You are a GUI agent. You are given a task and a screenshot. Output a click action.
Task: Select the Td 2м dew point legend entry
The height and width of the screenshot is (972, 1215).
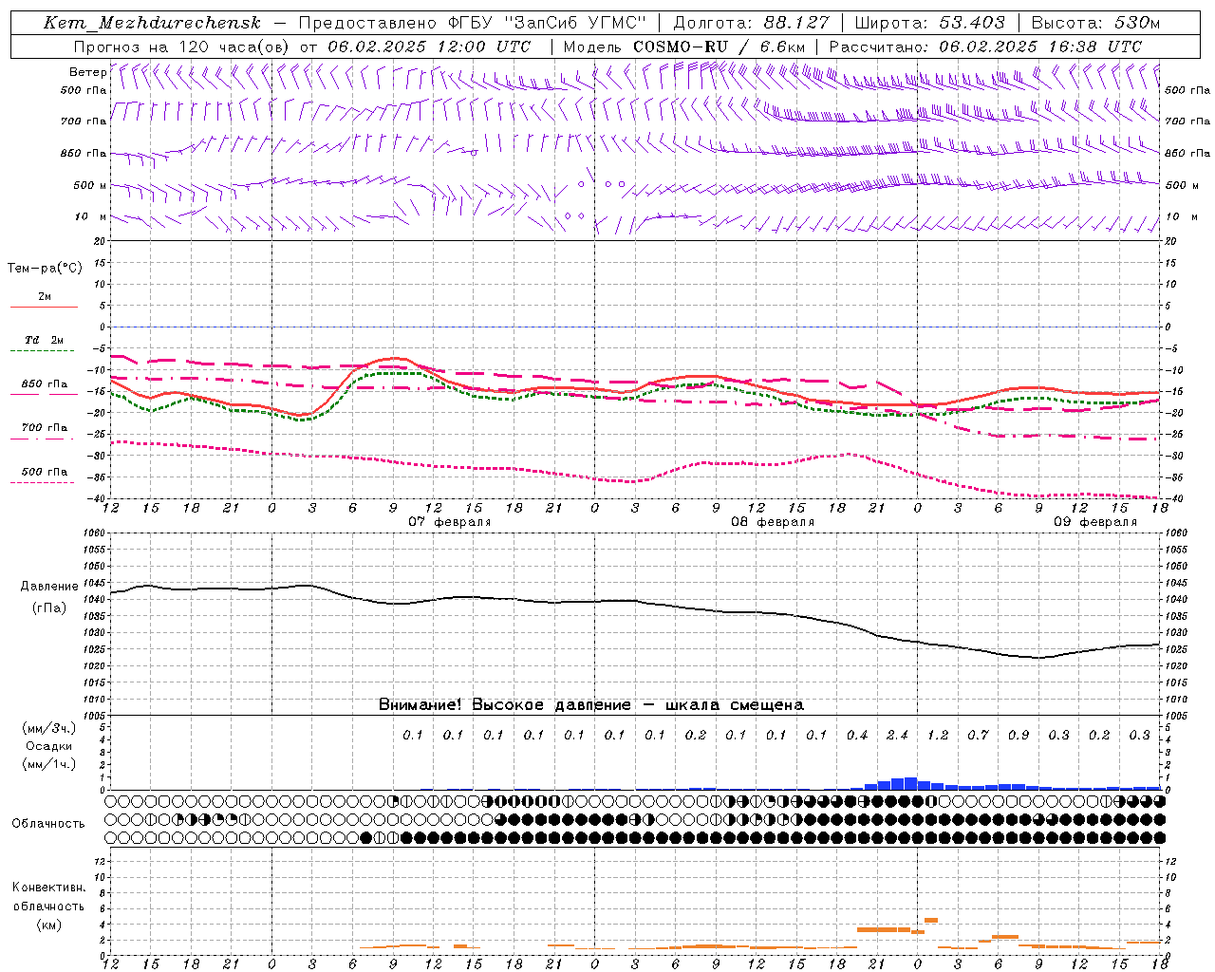pyautogui.click(x=44, y=340)
